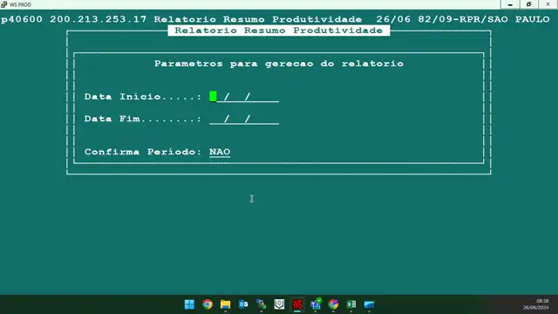Open the shield badge app in taskbar
Image resolution: width=558 pixels, height=314 pixels.
click(x=279, y=304)
